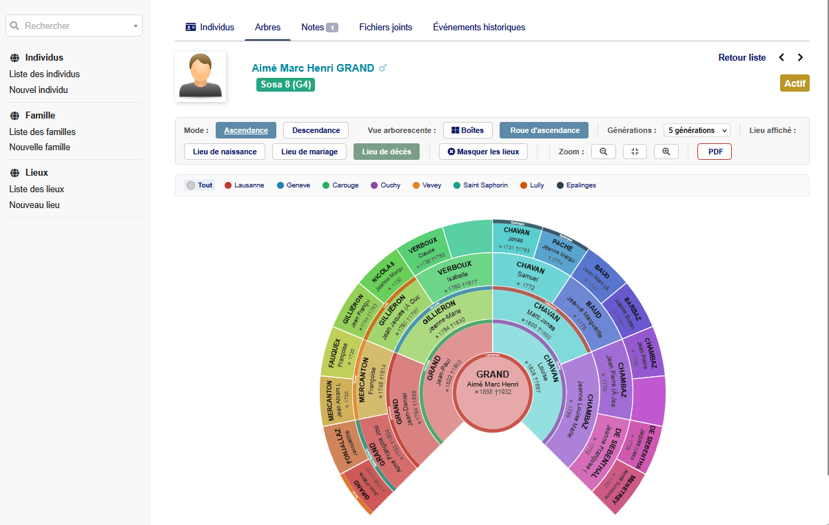The height and width of the screenshot is (525, 829).
Task: Expand the Rechercher dropdown arrow
Action: (135, 26)
